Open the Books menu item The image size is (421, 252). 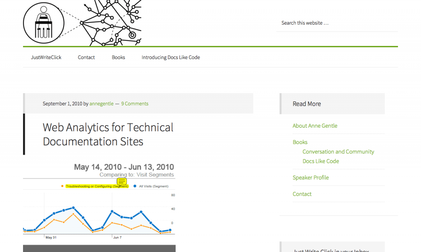(x=118, y=57)
